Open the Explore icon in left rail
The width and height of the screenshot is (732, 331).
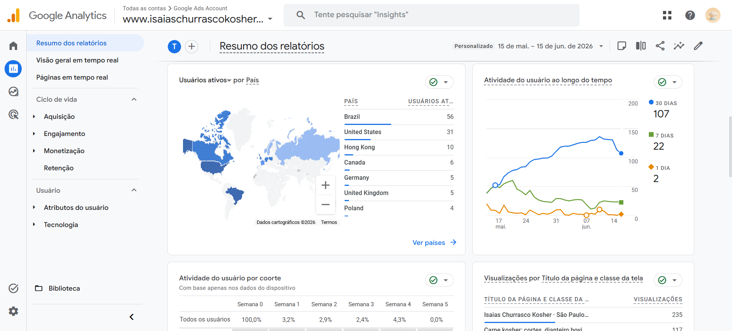pyautogui.click(x=13, y=91)
